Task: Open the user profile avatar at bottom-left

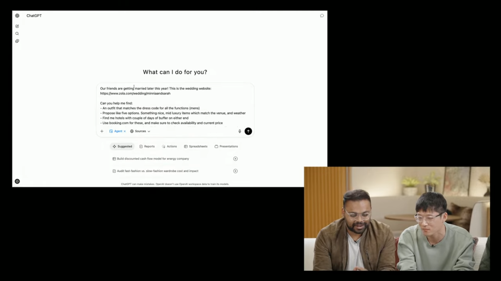Action: point(17,181)
